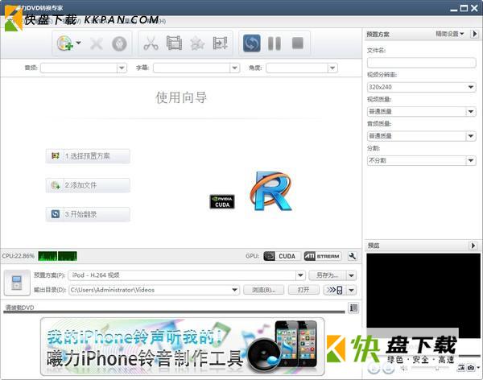Start ripping with the blue convert icon

click(x=252, y=43)
